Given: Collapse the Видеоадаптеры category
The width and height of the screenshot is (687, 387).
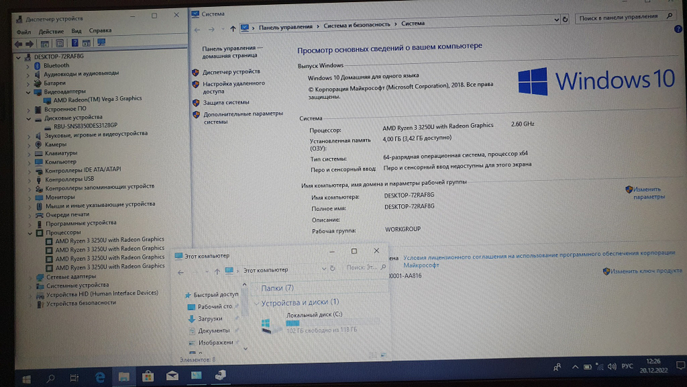Looking at the screenshot, I should tap(28, 93).
